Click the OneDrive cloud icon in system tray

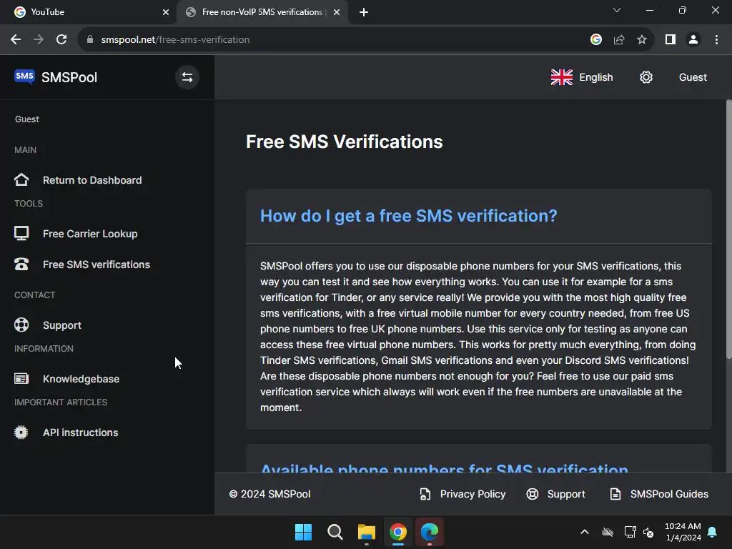(x=608, y=532)
